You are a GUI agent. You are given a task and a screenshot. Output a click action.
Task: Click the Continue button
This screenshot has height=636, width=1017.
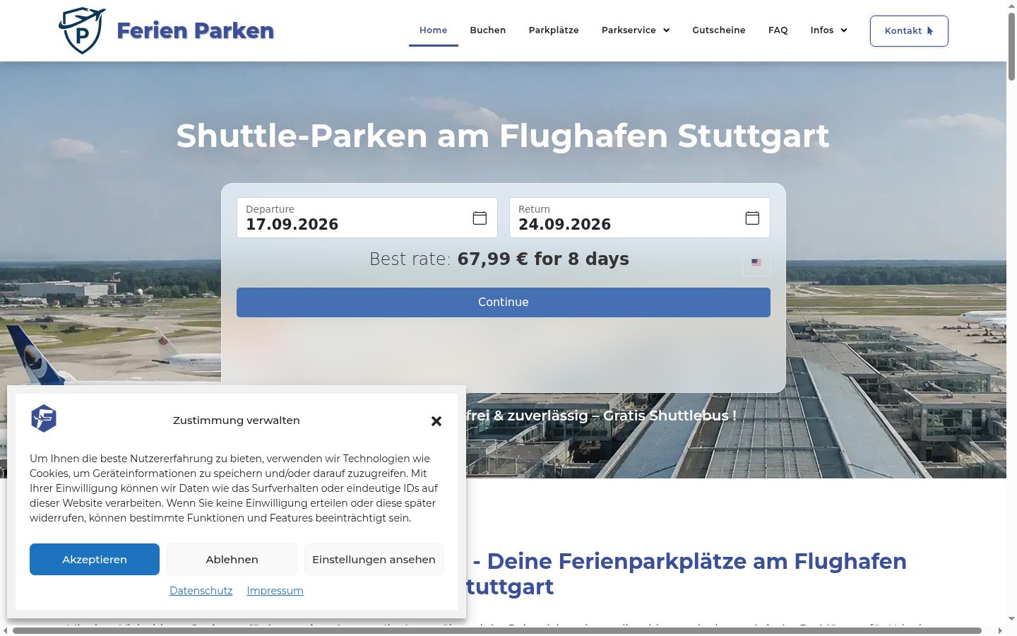click(504, 302)
